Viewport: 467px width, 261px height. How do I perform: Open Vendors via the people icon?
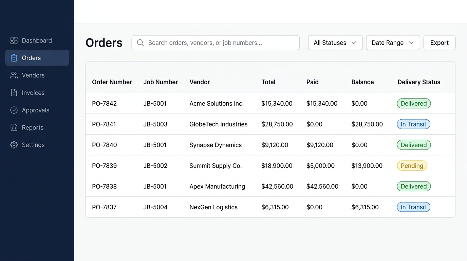(14, 75)
